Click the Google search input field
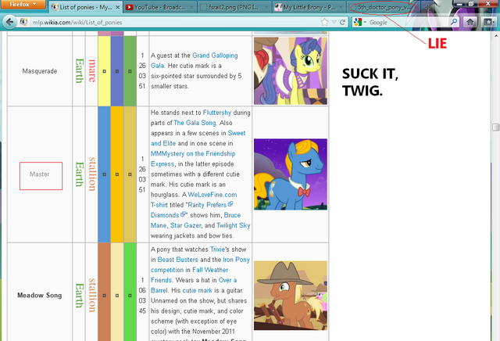Image resolution: width=500 pixels, height=341 pixels. pyautogui.click(x=408, y=22)
